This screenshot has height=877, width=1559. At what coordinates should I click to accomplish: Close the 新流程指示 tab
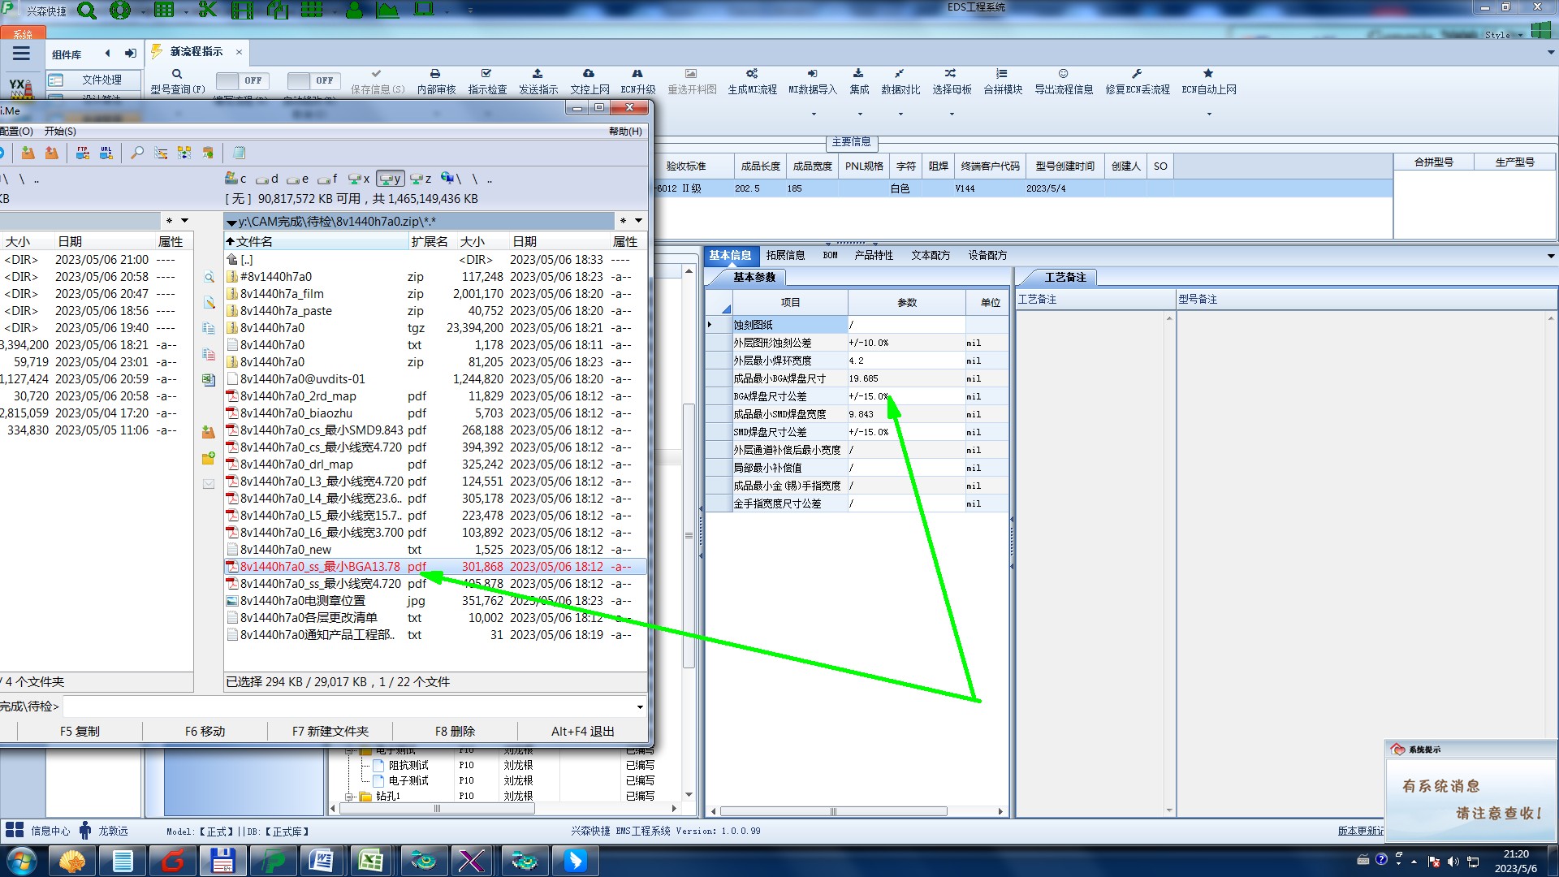(239, 51)
